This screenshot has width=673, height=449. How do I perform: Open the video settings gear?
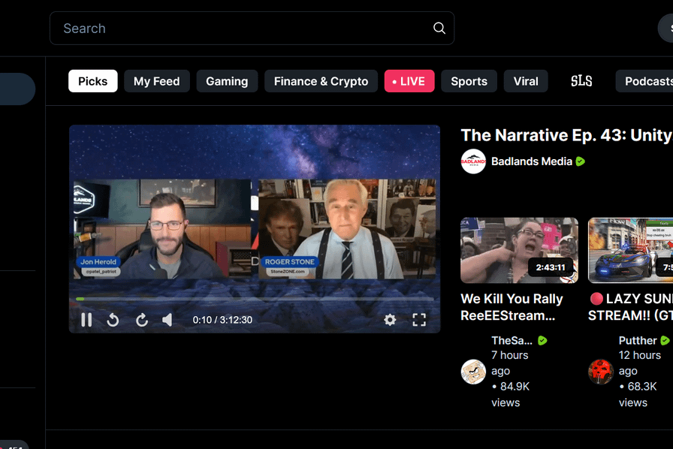(390, 320)
